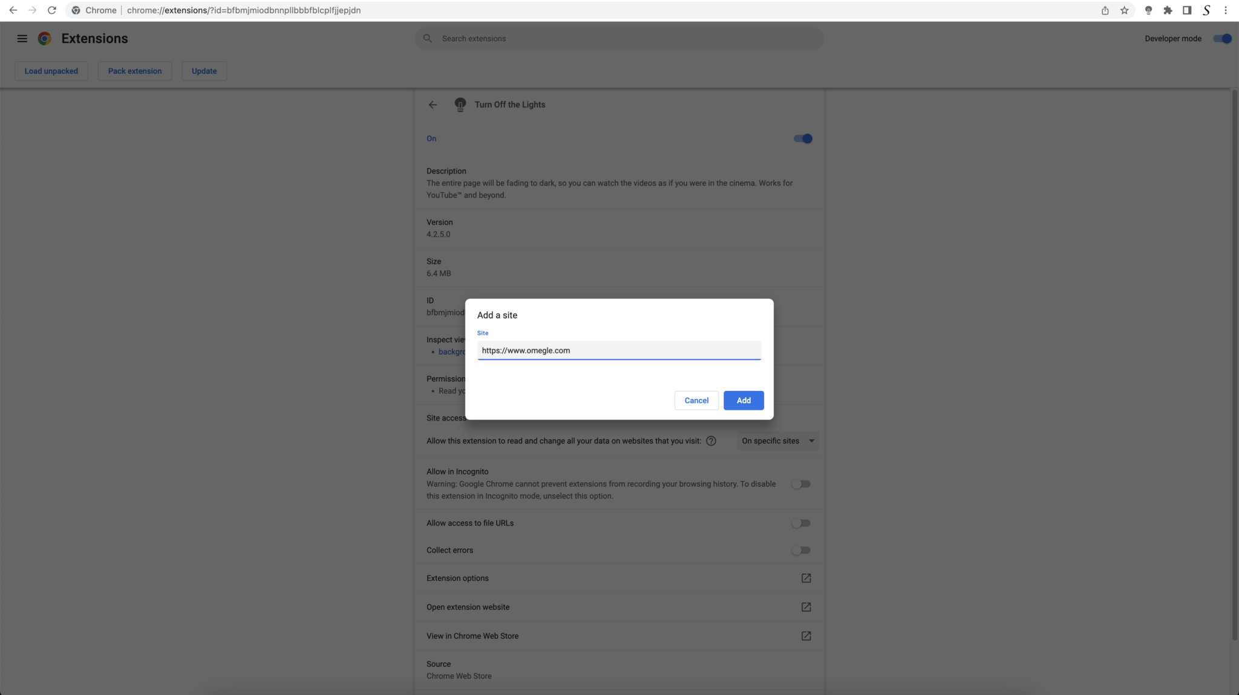Click the share icon in the address bar

pyautogui.click(x=1105, y=10)
